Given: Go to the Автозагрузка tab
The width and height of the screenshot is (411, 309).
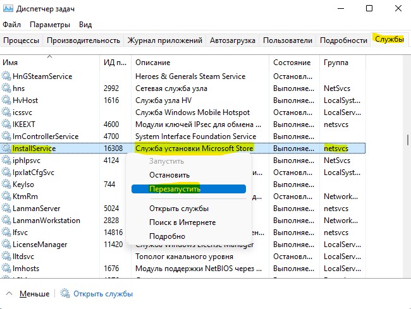Looking at the screenshot, I should tap(233, 40).
